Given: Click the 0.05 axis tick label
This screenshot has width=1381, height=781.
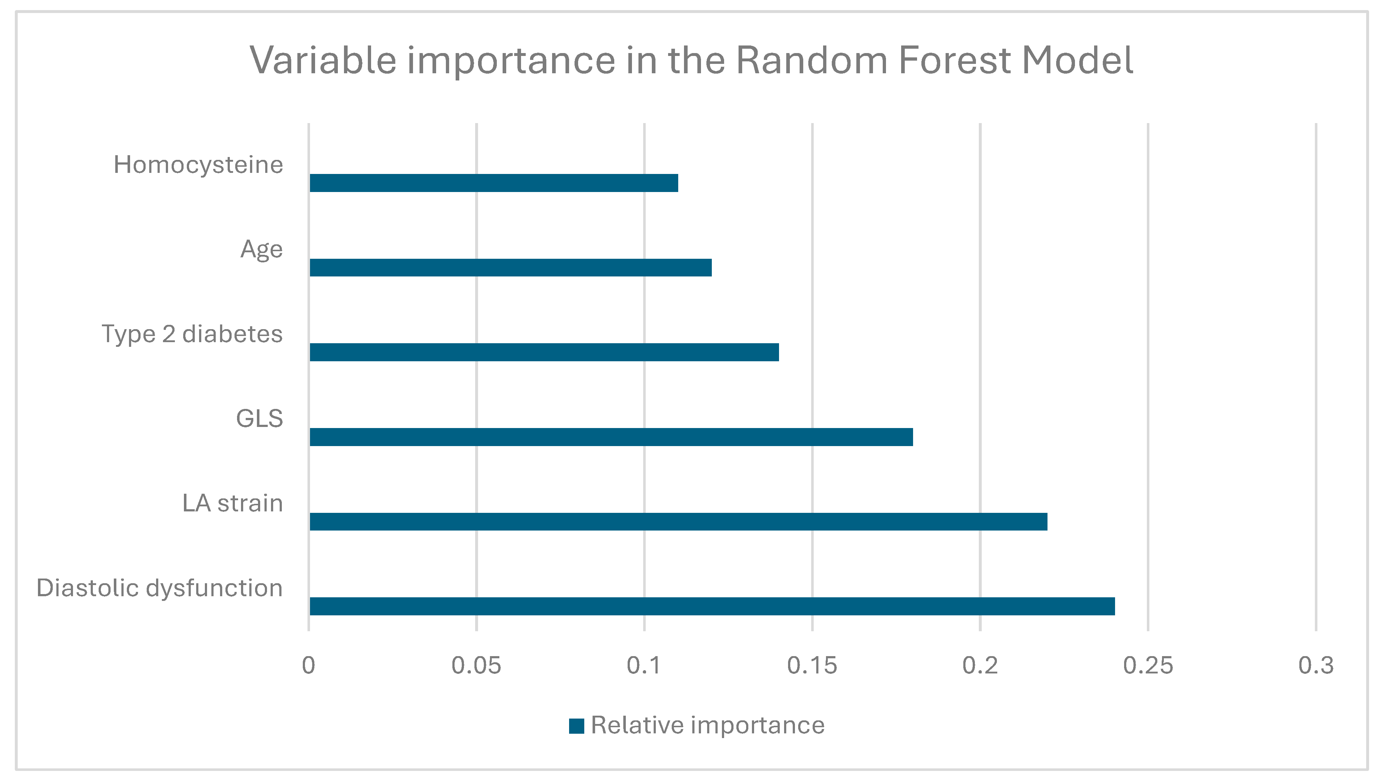Looking at the screenshot, I should point(476,666).
